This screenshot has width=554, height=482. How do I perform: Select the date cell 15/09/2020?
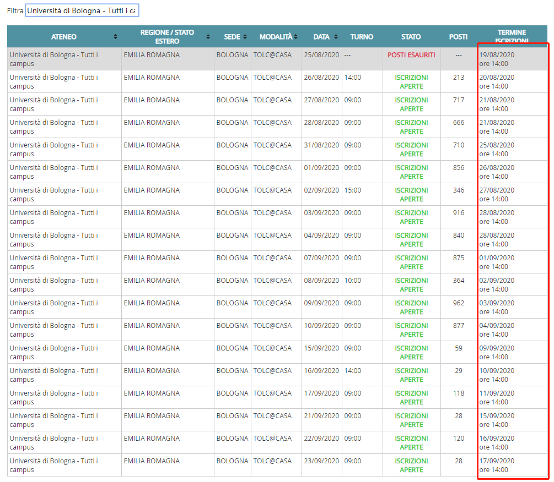(321, 348)
